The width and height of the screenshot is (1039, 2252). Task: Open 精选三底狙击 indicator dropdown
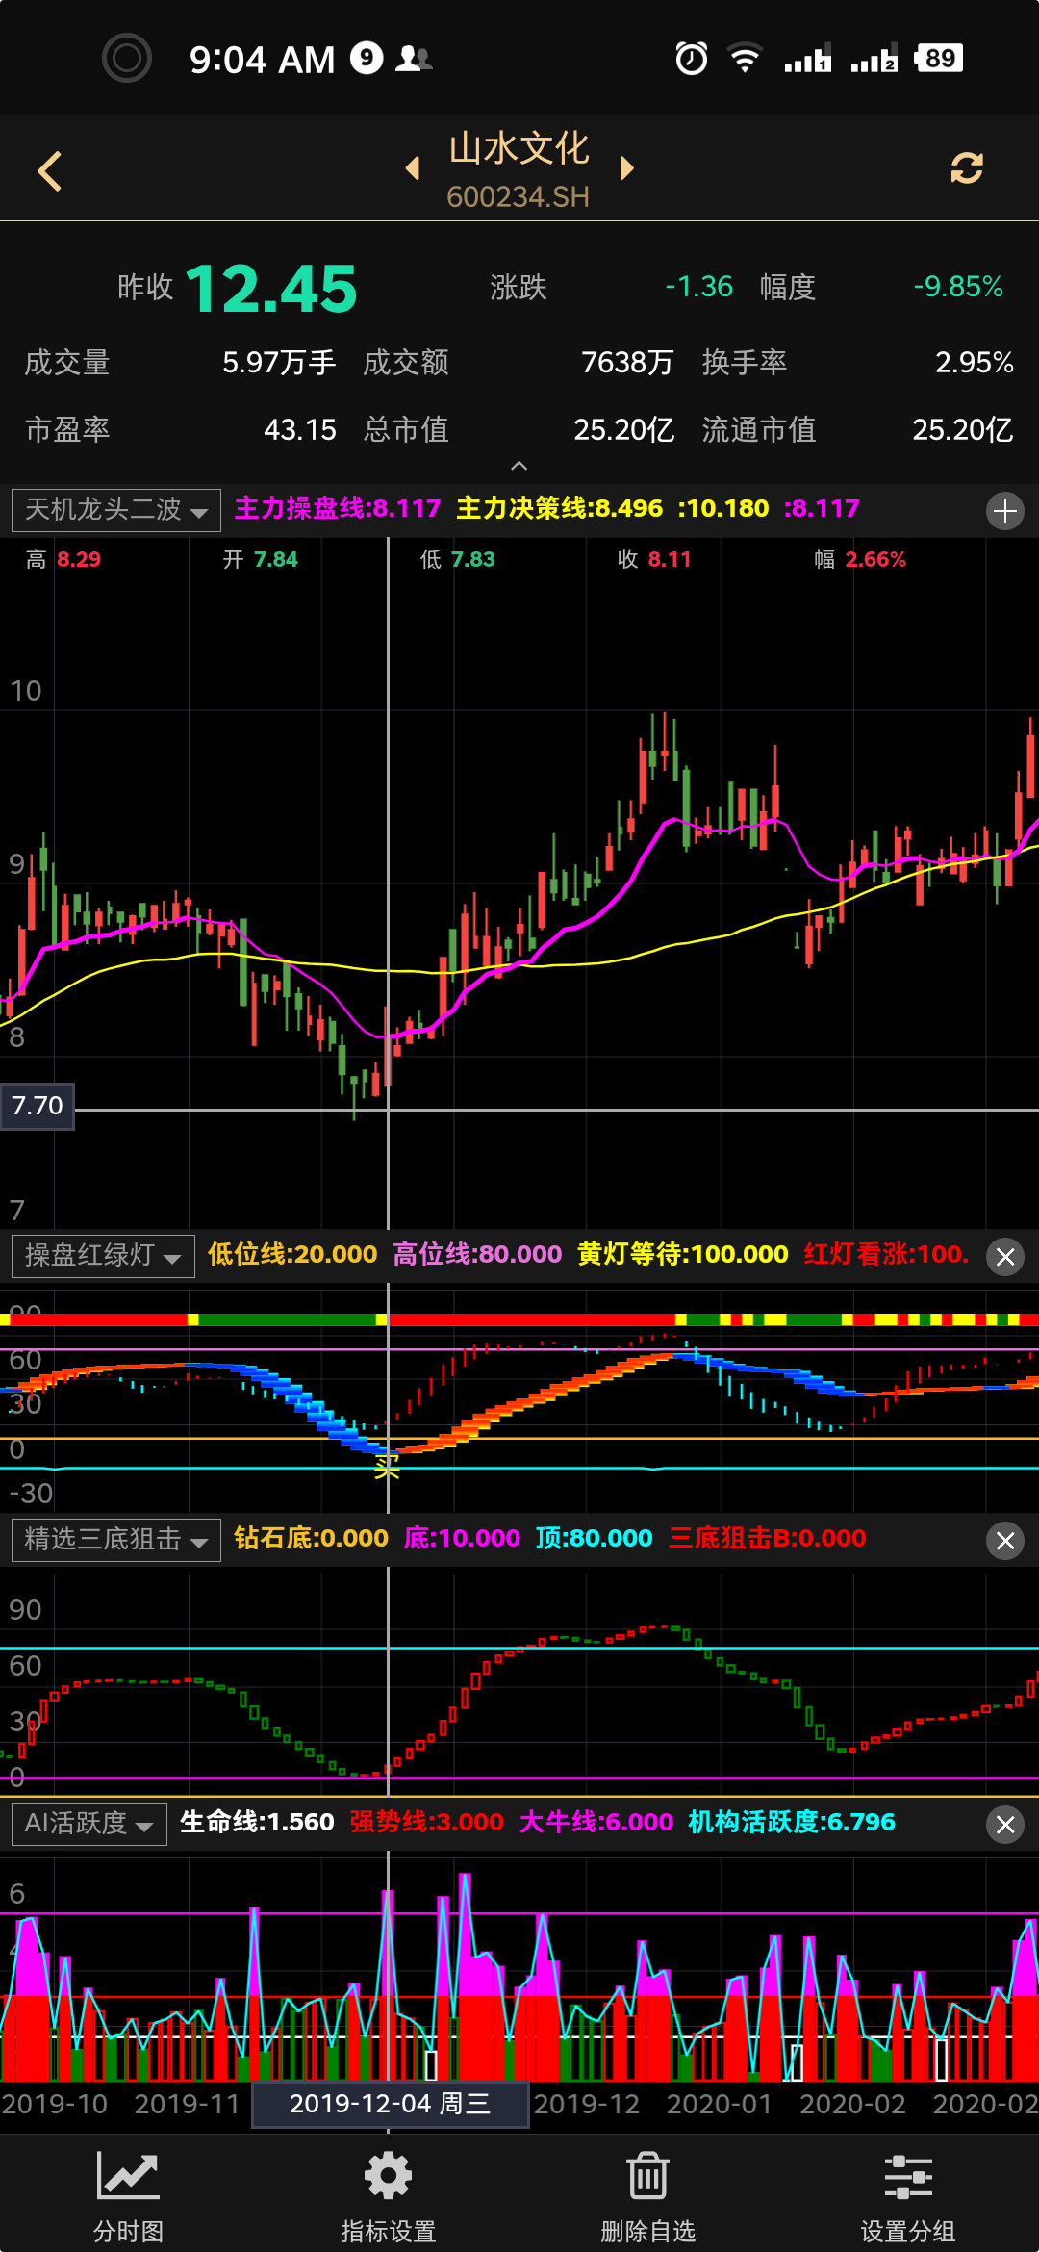click(116, 1540)
